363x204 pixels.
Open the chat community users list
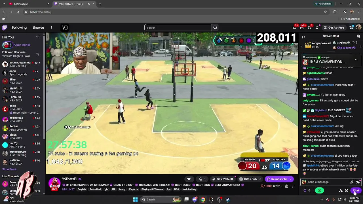pos(358,36)
